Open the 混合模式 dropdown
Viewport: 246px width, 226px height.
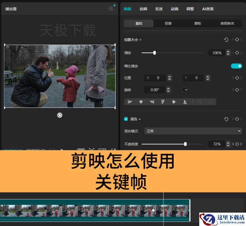[x=193, y=131]
